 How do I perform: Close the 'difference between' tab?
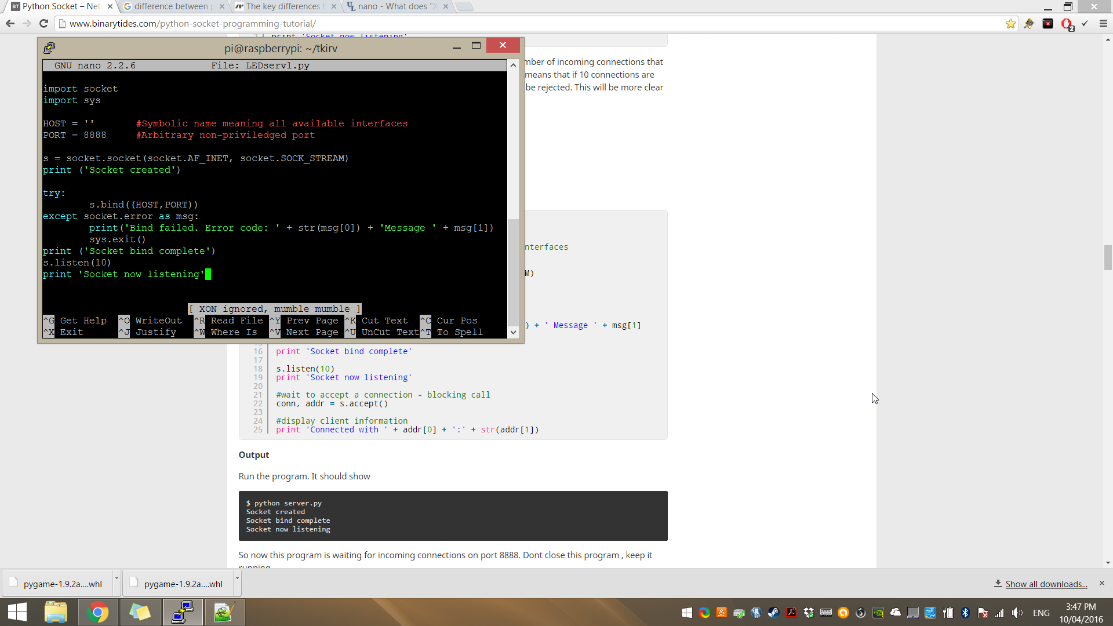coord(221,6)
